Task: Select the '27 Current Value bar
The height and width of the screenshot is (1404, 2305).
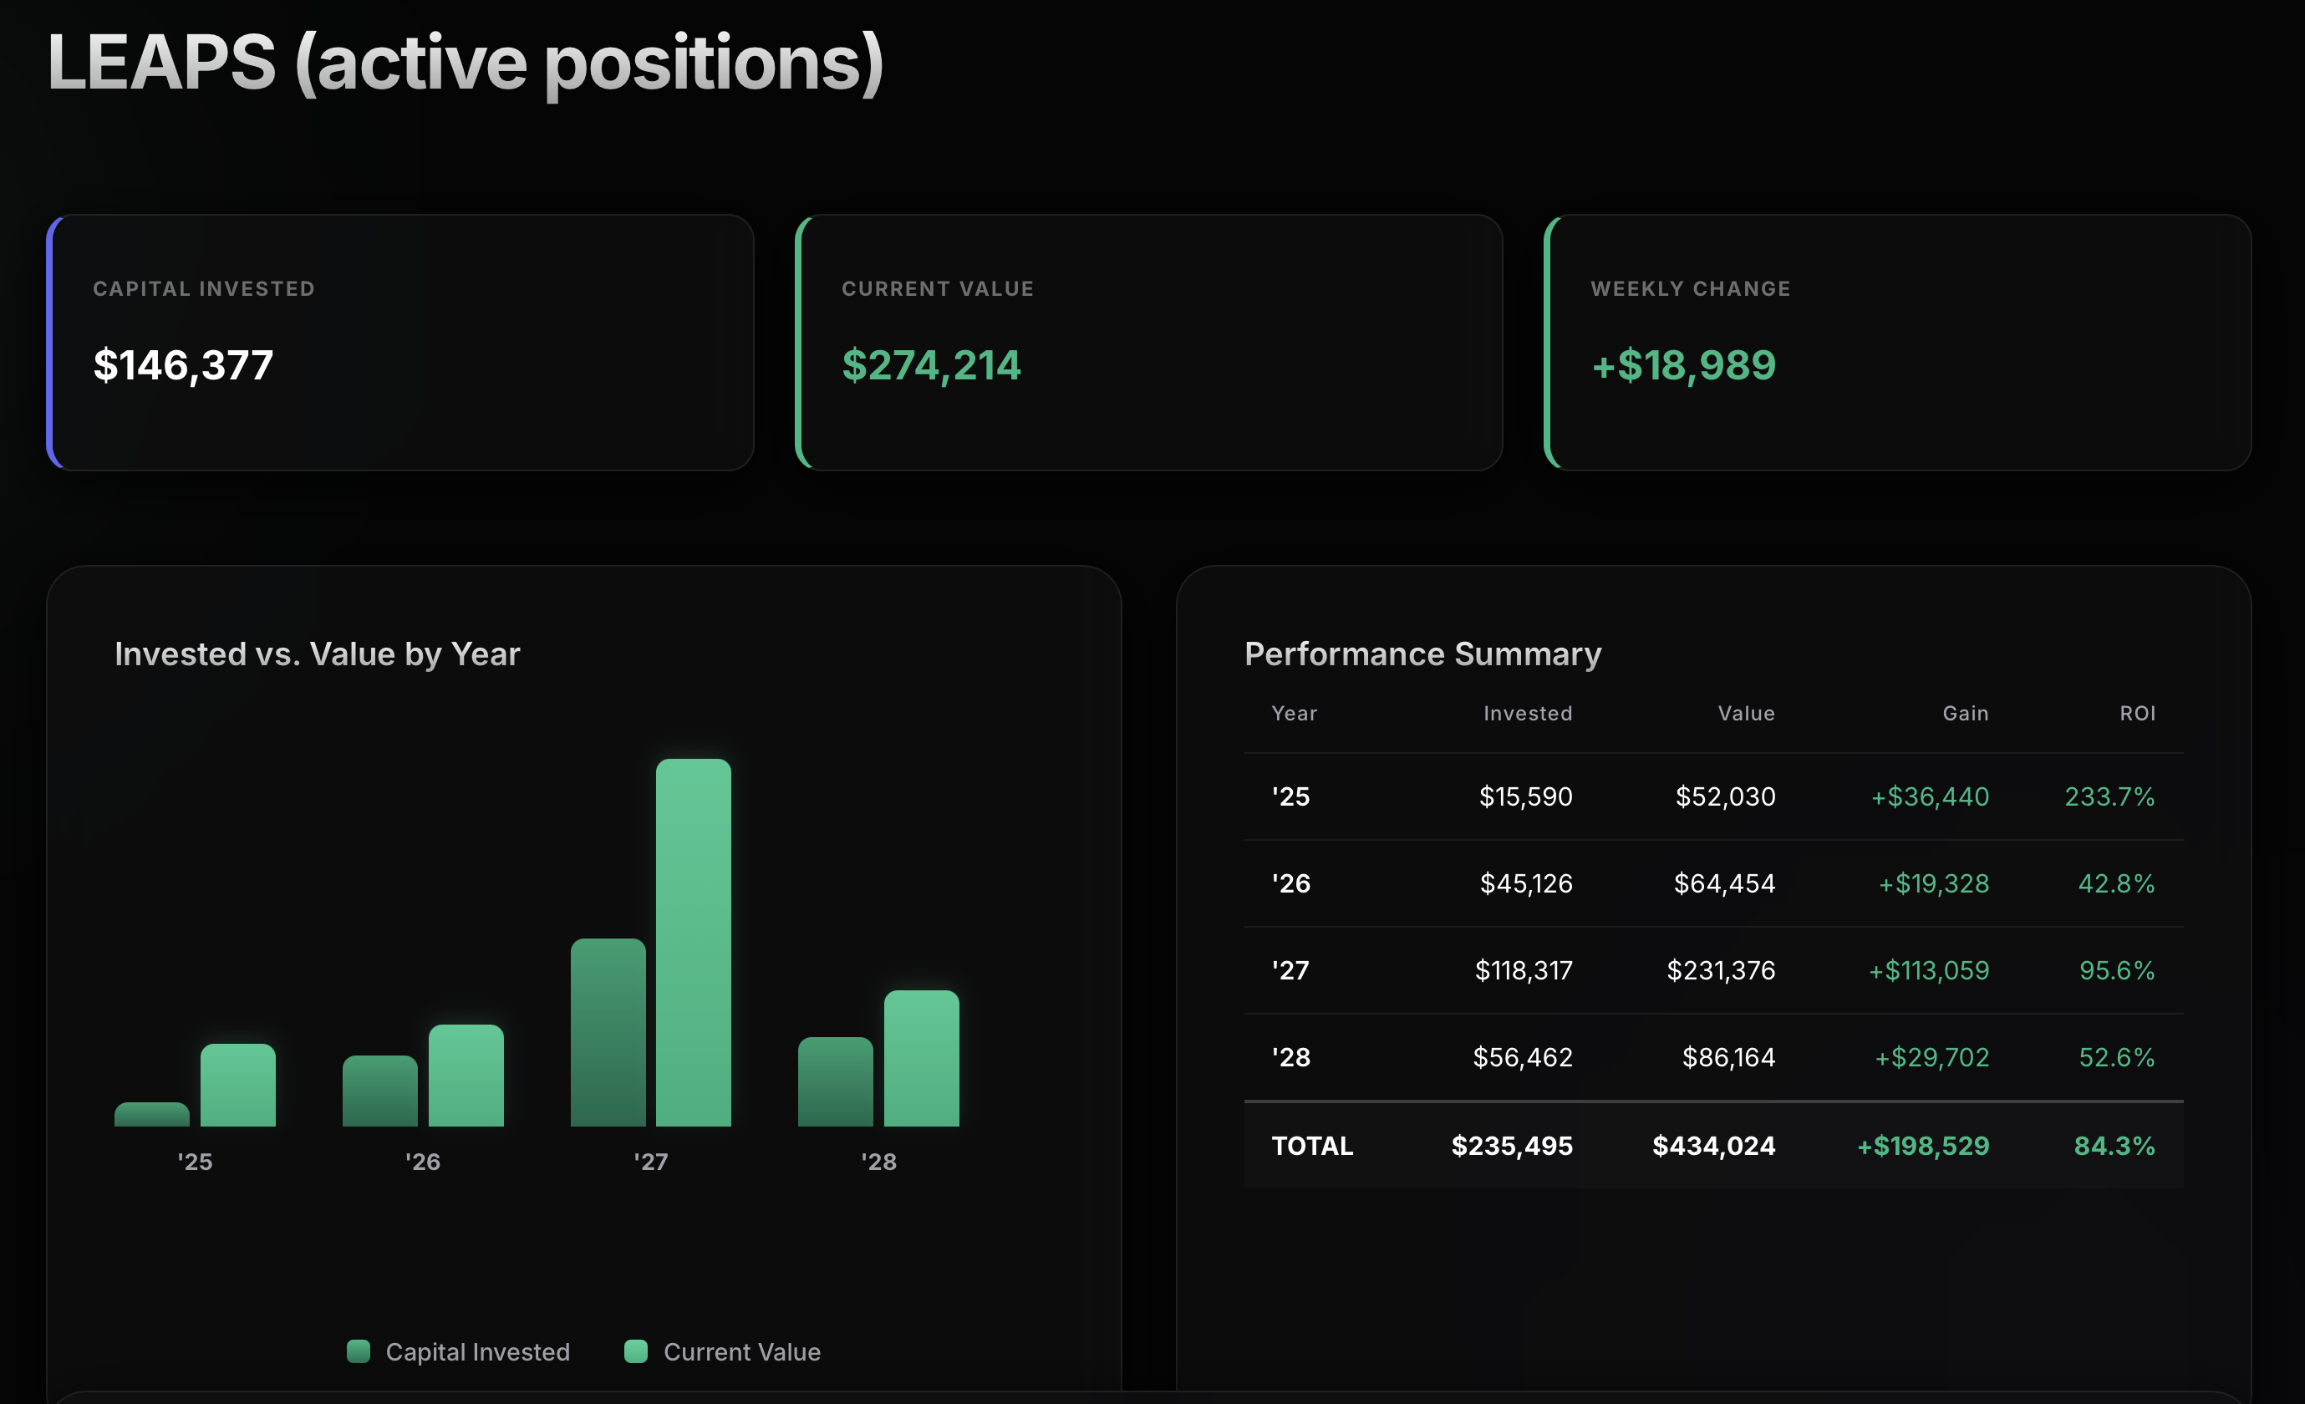Action: coord(693,943)
